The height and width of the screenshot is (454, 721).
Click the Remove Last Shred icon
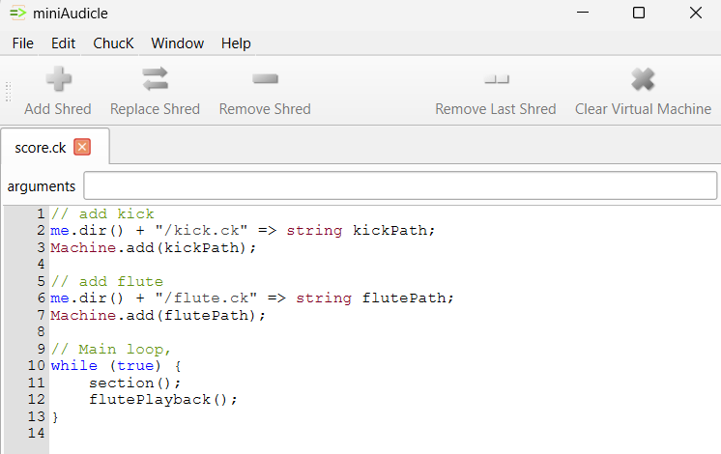(x=497, y=79)
